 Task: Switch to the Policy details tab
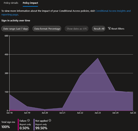pyautogui.click(x=11, y=3)
